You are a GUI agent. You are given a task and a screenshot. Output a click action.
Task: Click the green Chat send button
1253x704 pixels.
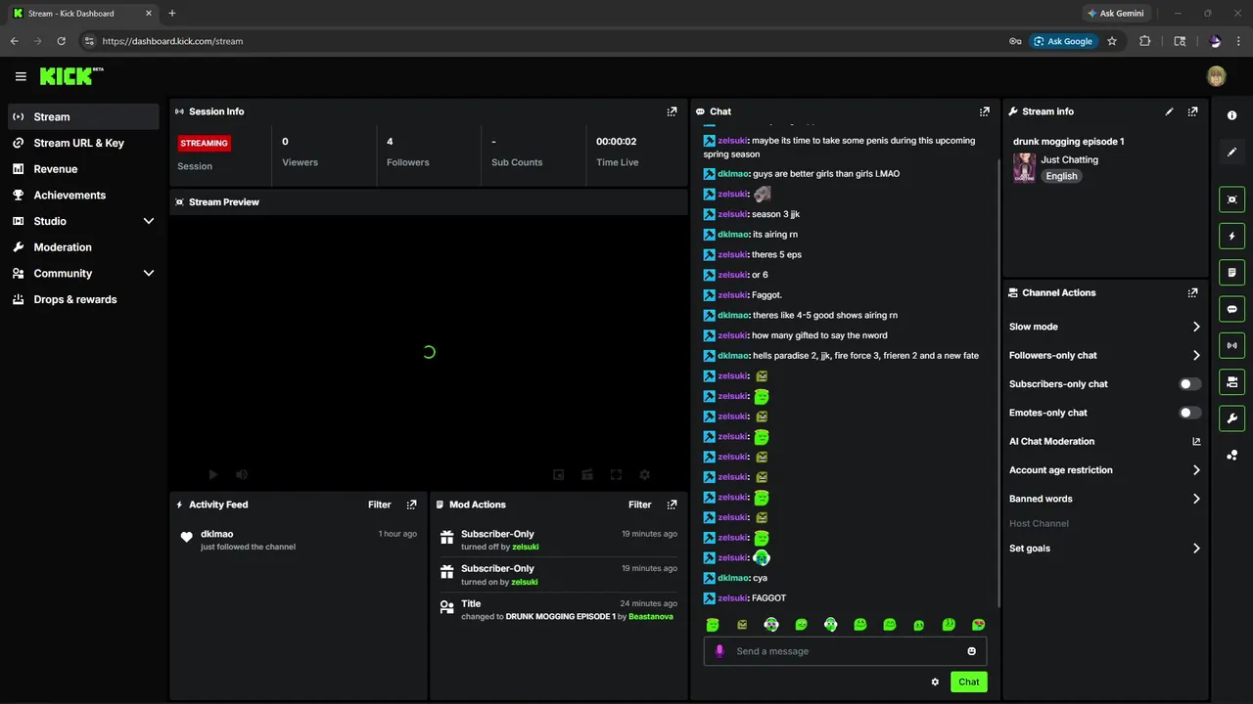click(968, 682)
